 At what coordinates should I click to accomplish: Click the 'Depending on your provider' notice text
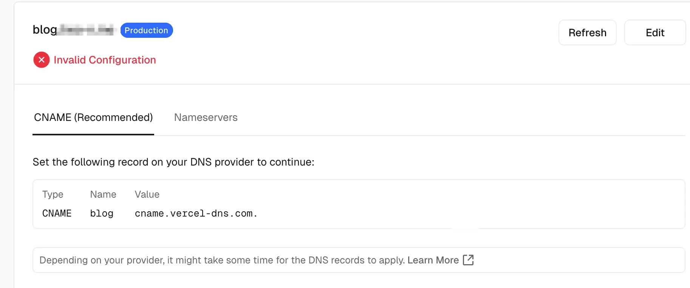point(222,260)
